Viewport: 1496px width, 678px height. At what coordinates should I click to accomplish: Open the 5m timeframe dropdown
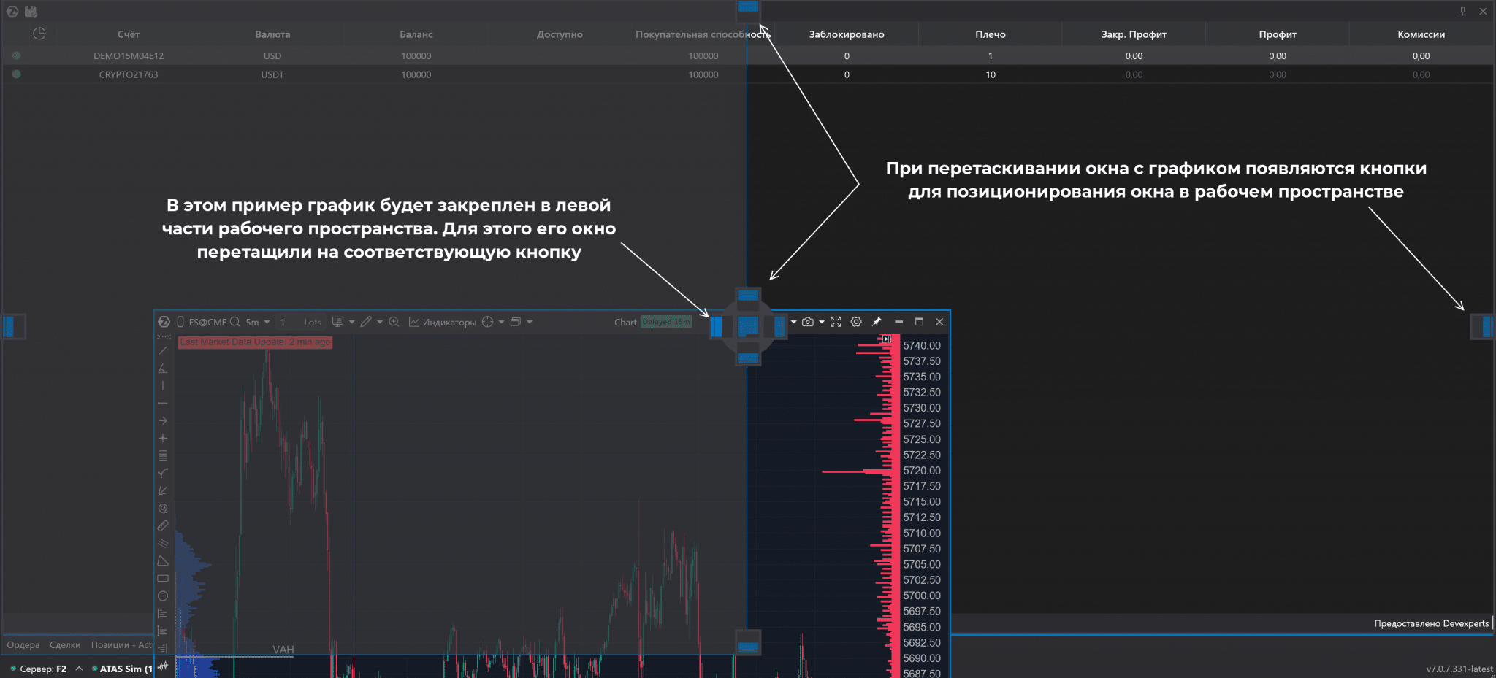(258, 322)
